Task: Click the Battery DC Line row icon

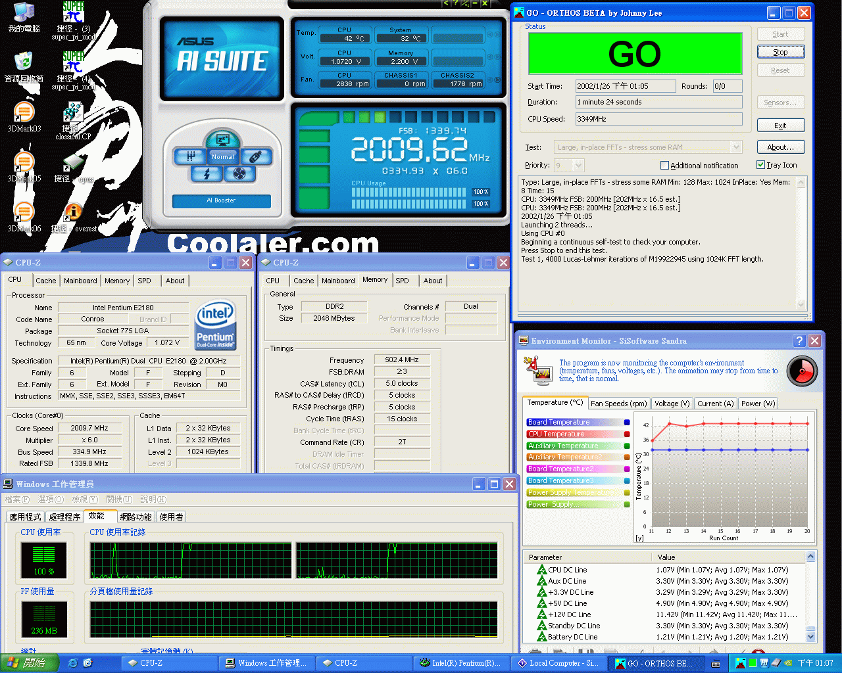Action: [x=542, y=637]
